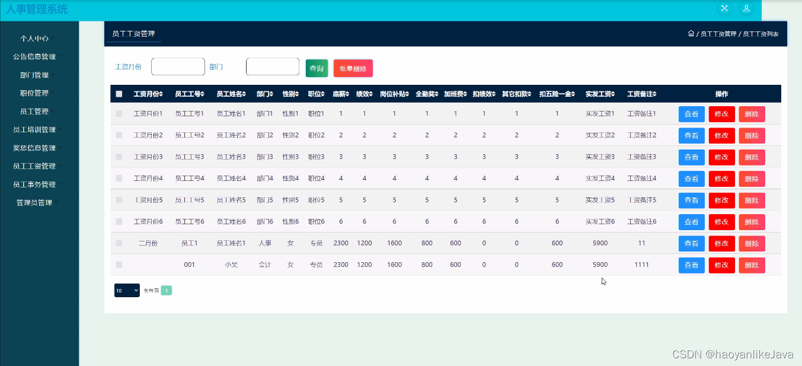
Task: Sort by 工资备注 column header
Action: click(x=641, y=94)
